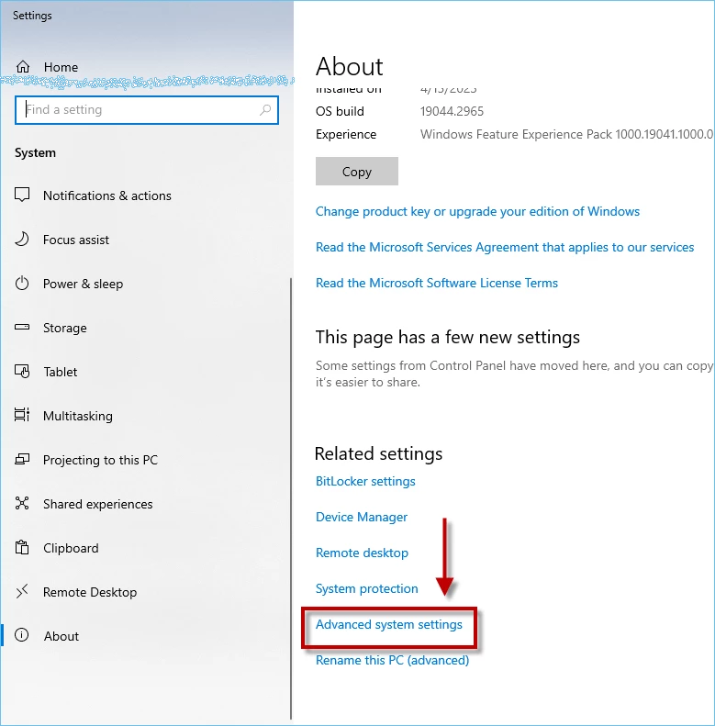The width and height of the screenshot is (715, 726).
Task: Click the About info circle icon
Action: tap(22, 635)
